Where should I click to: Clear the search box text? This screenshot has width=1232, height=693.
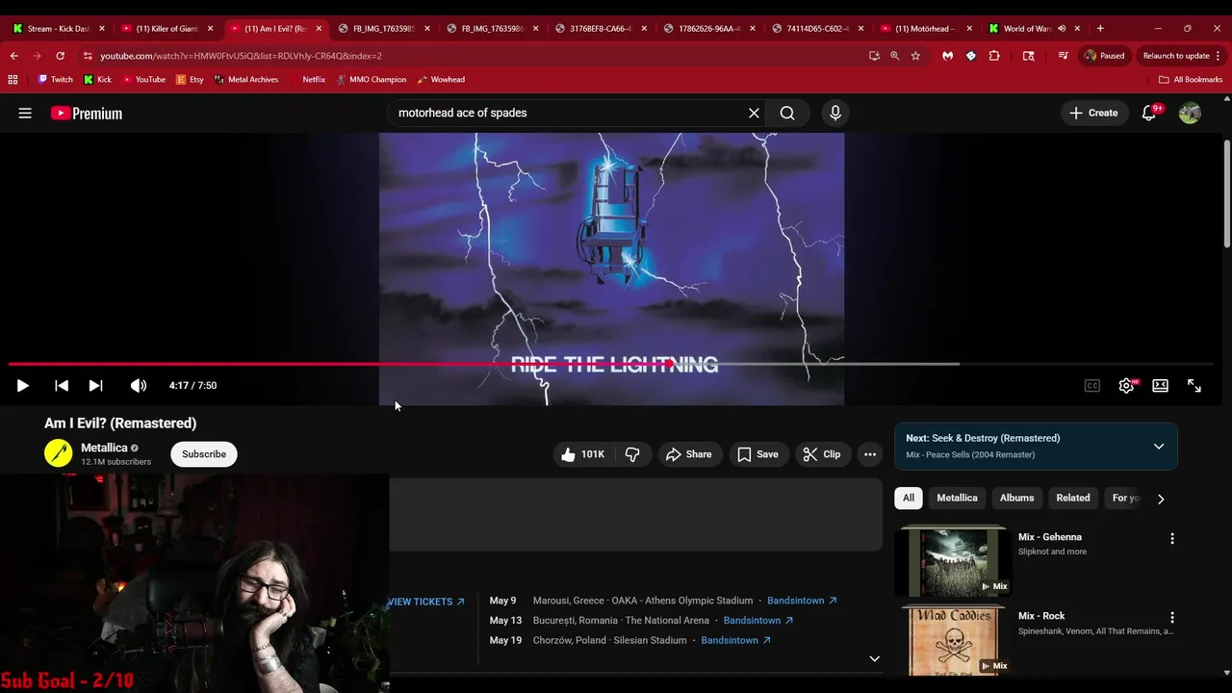pos(754,113)
